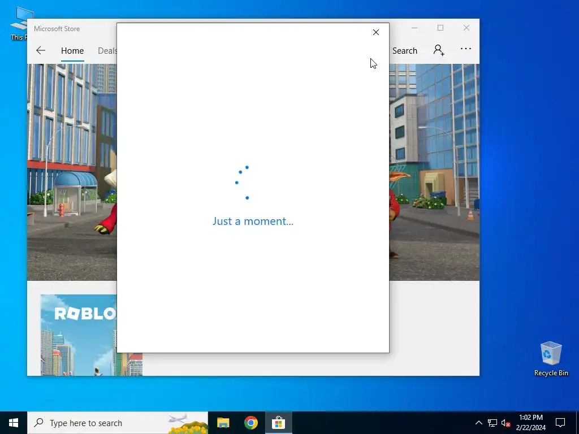The width and height of the screenshot is (579, 434).
Task: Select the Recycle Bin desktop icon
Action: click(551, 359)
